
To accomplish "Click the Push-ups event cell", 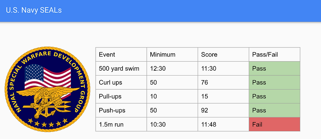I will [x=121, y=110].
